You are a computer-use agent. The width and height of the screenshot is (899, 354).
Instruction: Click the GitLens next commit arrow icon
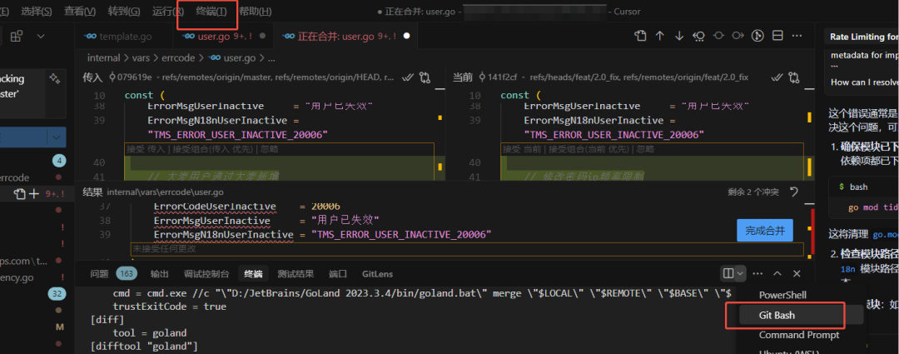click(738, 36)
